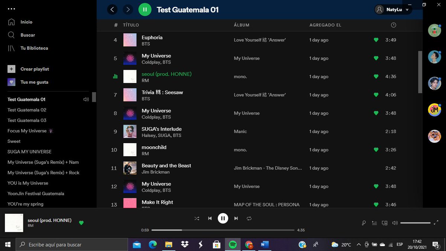This screenshot has width=446, height=251.
Task: Enter full screen mode
Action: (x=436, y=223)
